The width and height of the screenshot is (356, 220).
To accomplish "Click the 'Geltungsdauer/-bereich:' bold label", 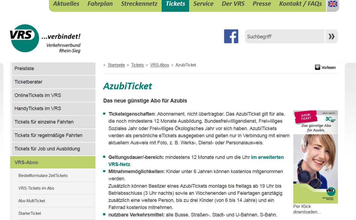I will tap(136, 157).
